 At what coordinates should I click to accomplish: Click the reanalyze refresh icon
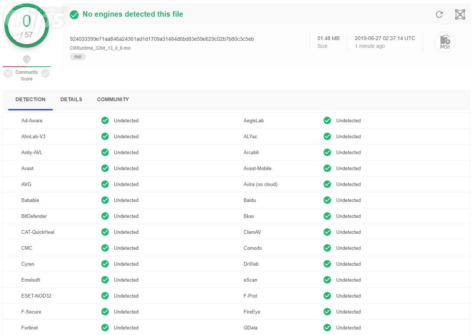(439, 14)
